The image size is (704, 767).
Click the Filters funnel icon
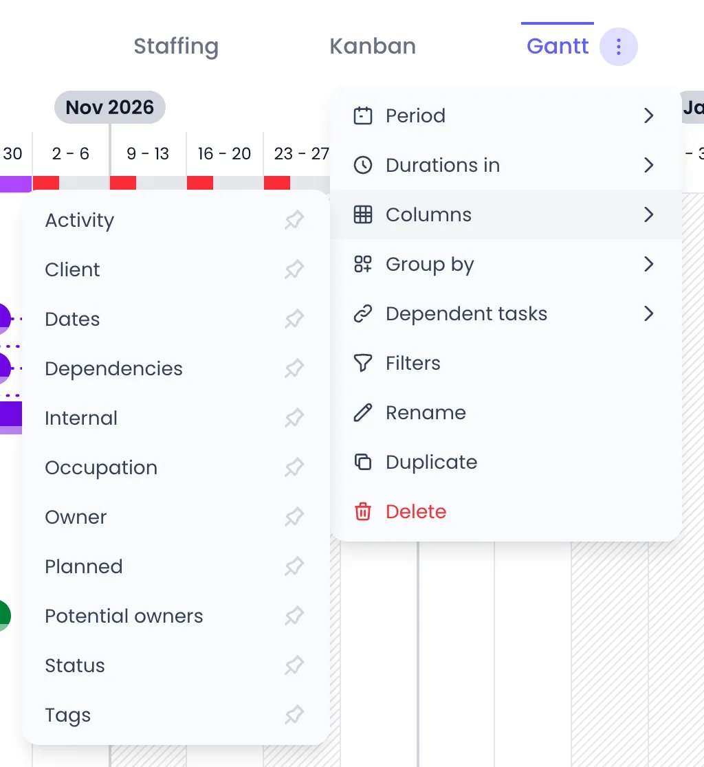pos(362,363)
